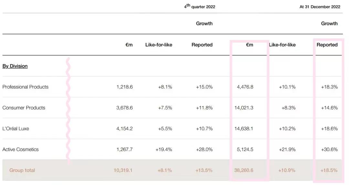Select the 38,260.6 group total value

pyautogui.click(x=244, y=170)
